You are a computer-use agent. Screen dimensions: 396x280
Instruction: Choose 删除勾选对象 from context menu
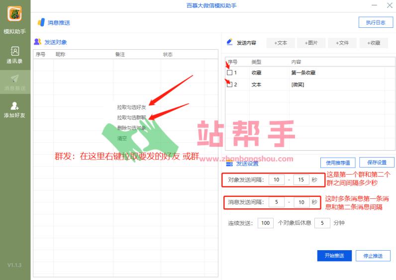[x=131, y=128]
